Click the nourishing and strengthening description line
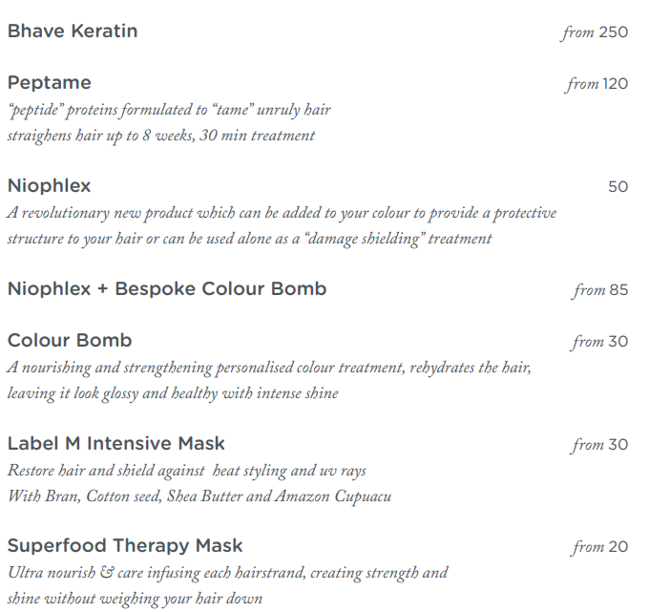 point(269,368)
